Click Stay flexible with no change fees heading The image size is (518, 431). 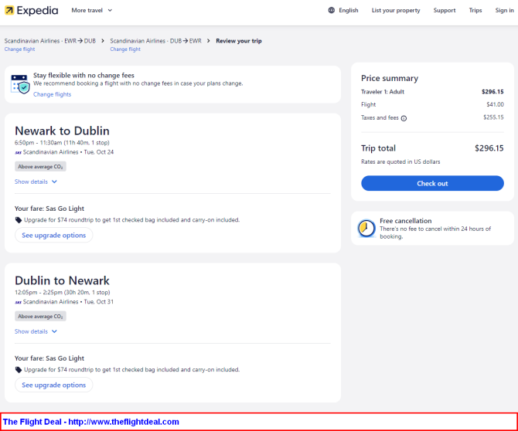(84, 75)
